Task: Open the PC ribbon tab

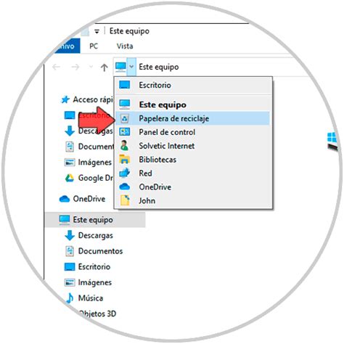Action: pyautogui.click(x=94, y=46)
